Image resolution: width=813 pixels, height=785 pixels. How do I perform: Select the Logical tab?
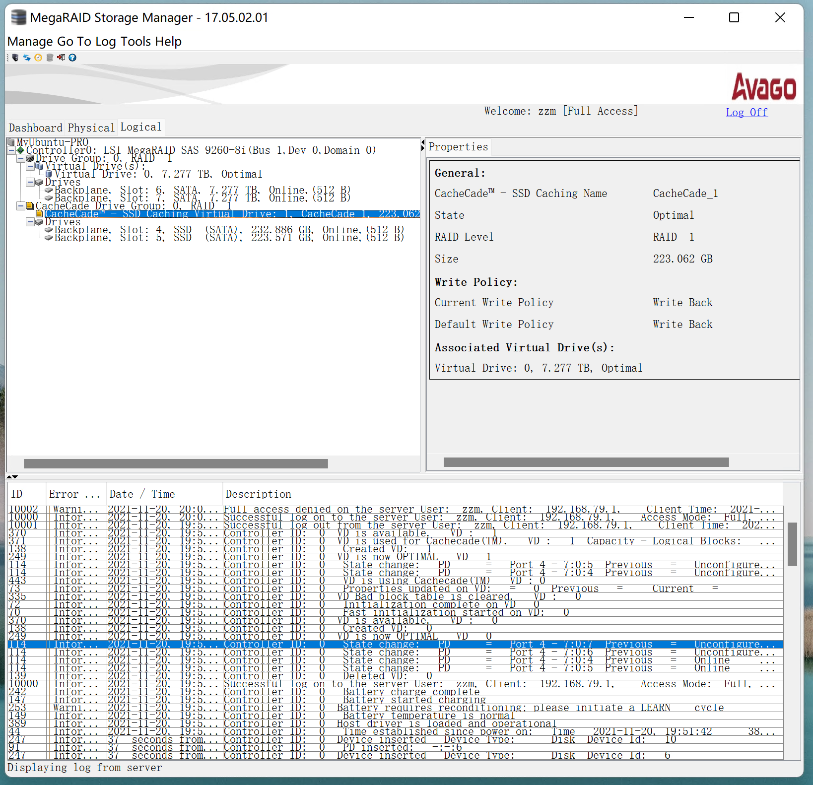pyautogui.click(x=141, y=127)
